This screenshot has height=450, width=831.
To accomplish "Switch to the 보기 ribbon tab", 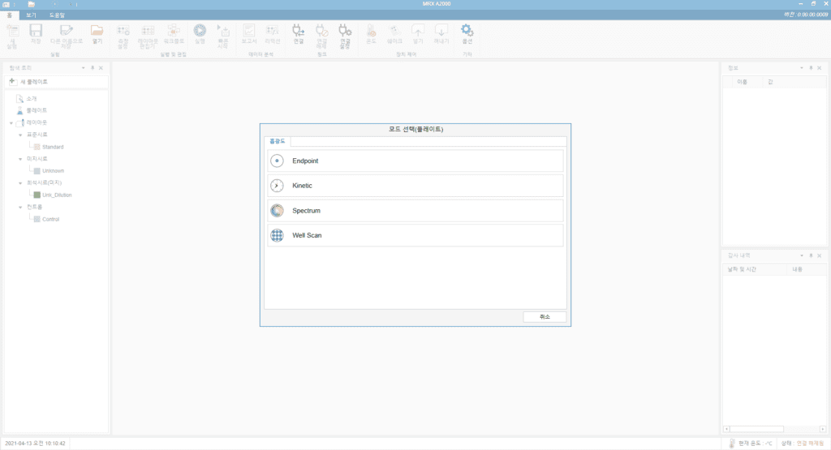I will pyautogui.click(x=31, y=15).
